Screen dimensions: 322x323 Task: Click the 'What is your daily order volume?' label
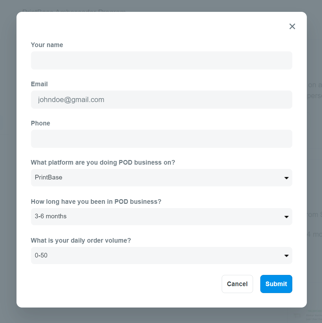click(81, 240)
